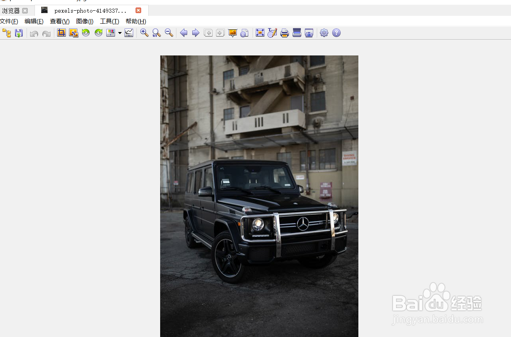
Task: Open the browser folder tree icon
Action: (x=6, y=33)
